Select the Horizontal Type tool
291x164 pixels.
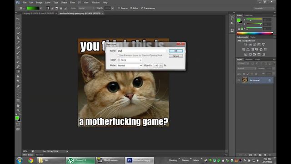pos(18,91)
